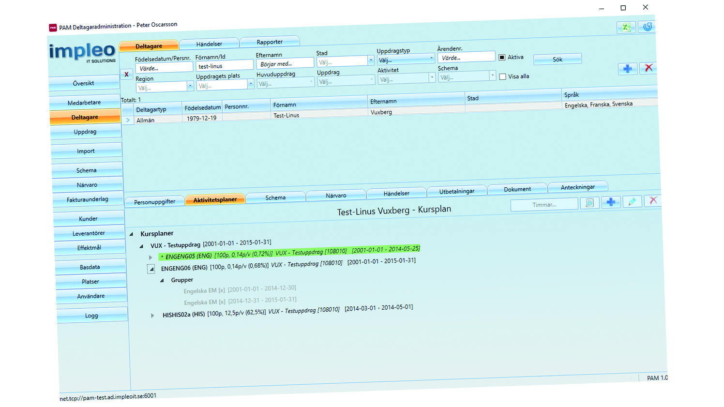Sort by the Deltagartyp column header
The height and width of the screenshot is (407, 724).
coord(151,109)
